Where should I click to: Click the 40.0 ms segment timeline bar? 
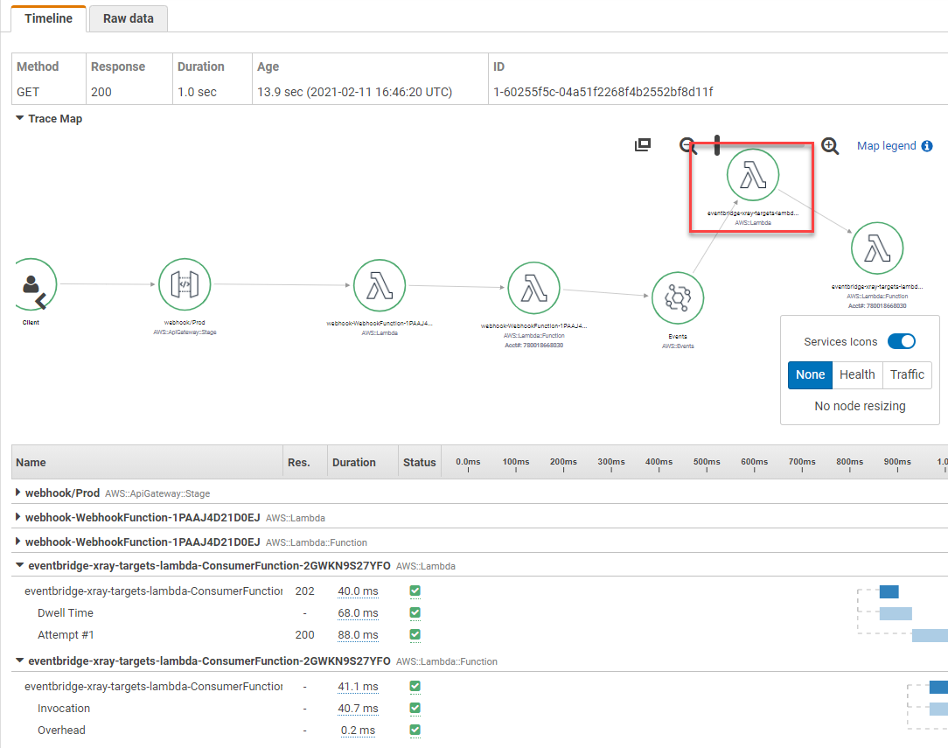pos(889,591)
